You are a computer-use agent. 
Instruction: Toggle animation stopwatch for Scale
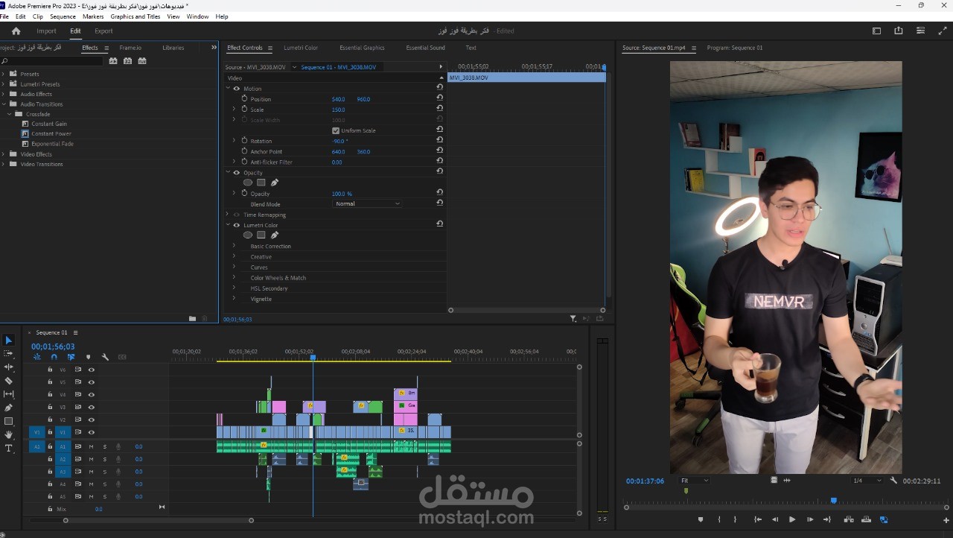[x=244, y=109]
